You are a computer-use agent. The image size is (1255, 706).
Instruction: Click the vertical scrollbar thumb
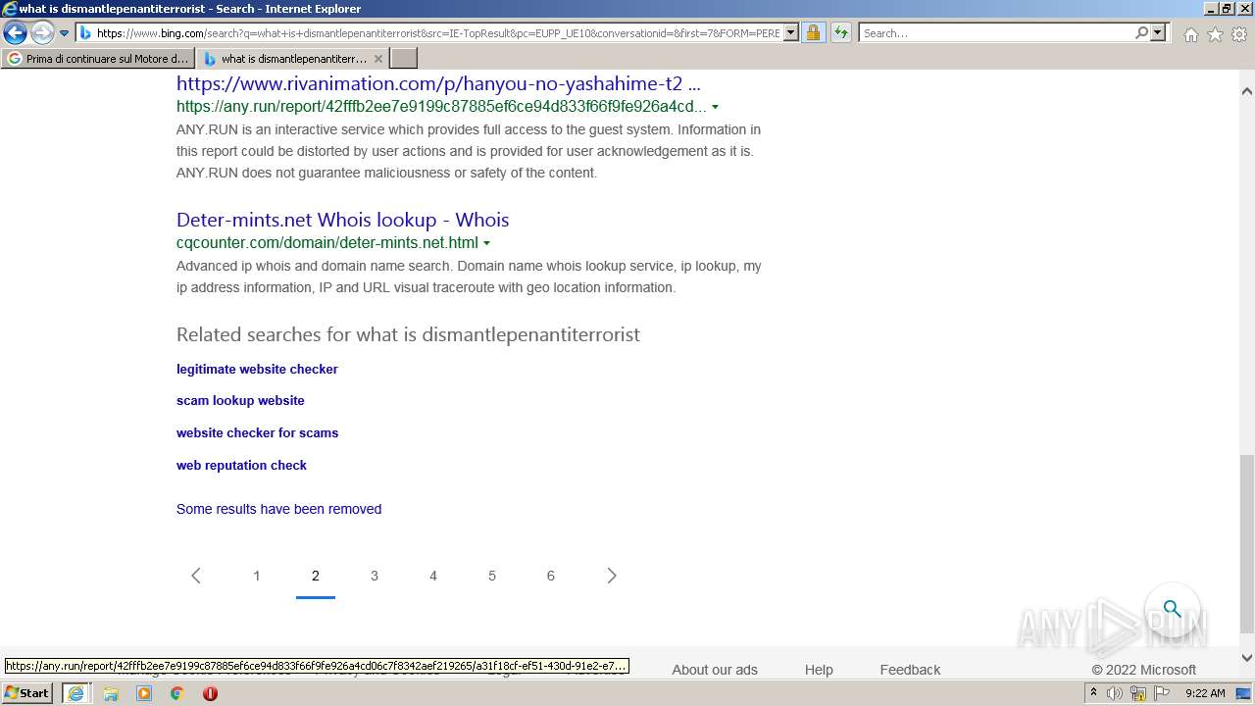tap(1246, 543)
